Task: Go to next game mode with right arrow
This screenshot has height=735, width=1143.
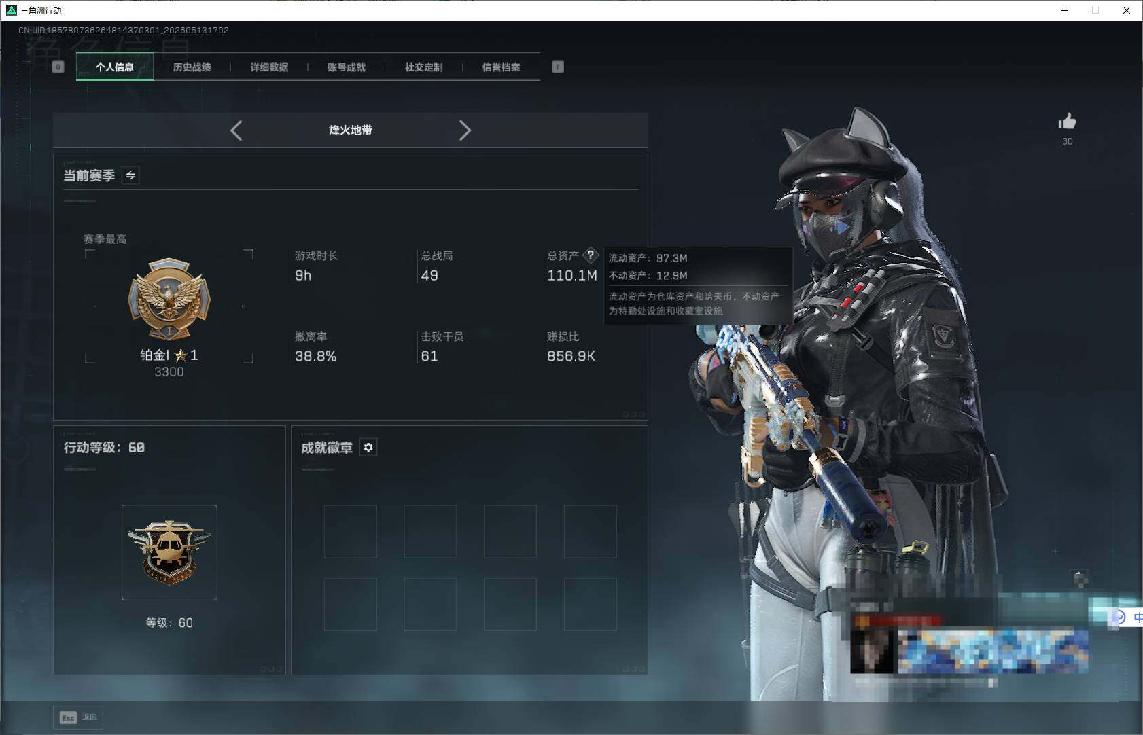Action: pos(465,130)
